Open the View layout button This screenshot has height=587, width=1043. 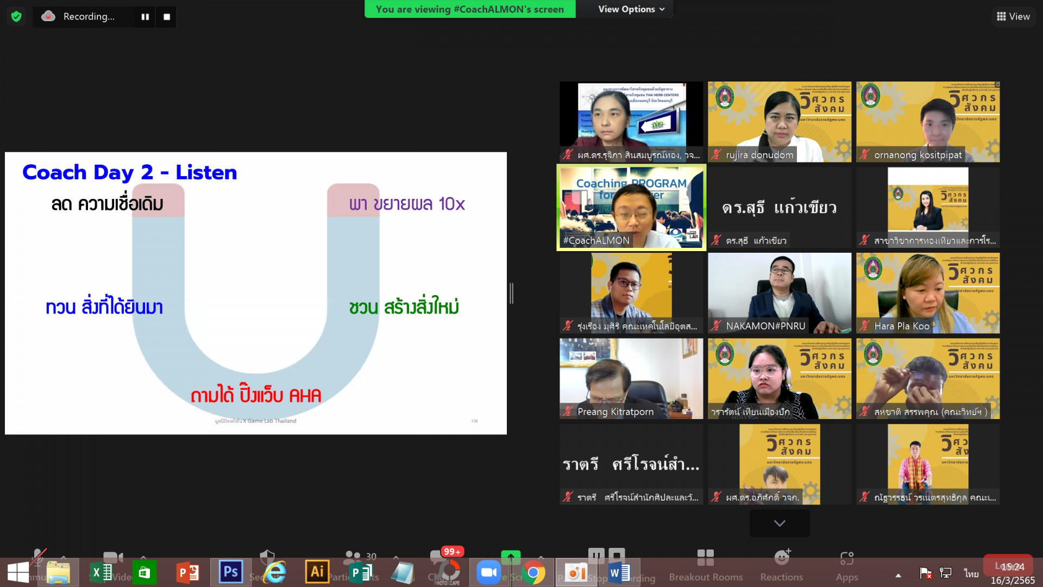pos(1013,16)
